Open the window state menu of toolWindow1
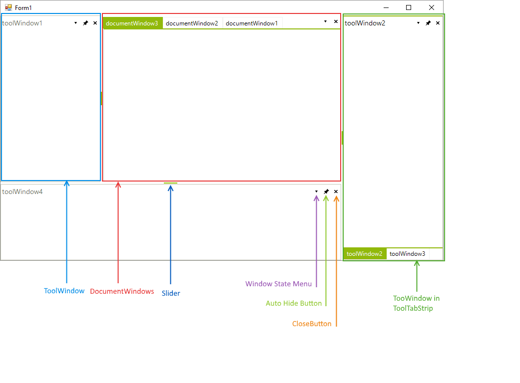 (x=75, y=22)
